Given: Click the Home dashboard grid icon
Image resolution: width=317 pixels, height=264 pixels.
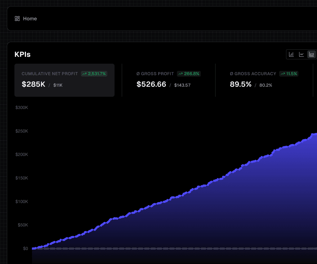Looking at the screenshot, I should coord(17,19).
